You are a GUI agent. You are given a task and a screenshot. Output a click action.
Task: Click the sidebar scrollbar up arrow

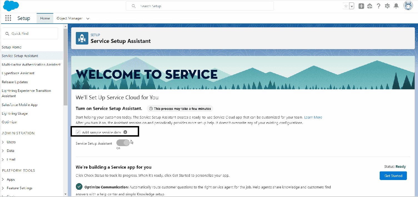click(x=66, y=26)
